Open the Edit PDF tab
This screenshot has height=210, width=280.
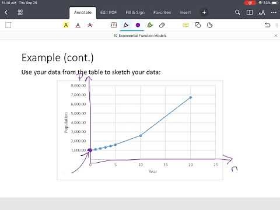click(x=108, y=12)
